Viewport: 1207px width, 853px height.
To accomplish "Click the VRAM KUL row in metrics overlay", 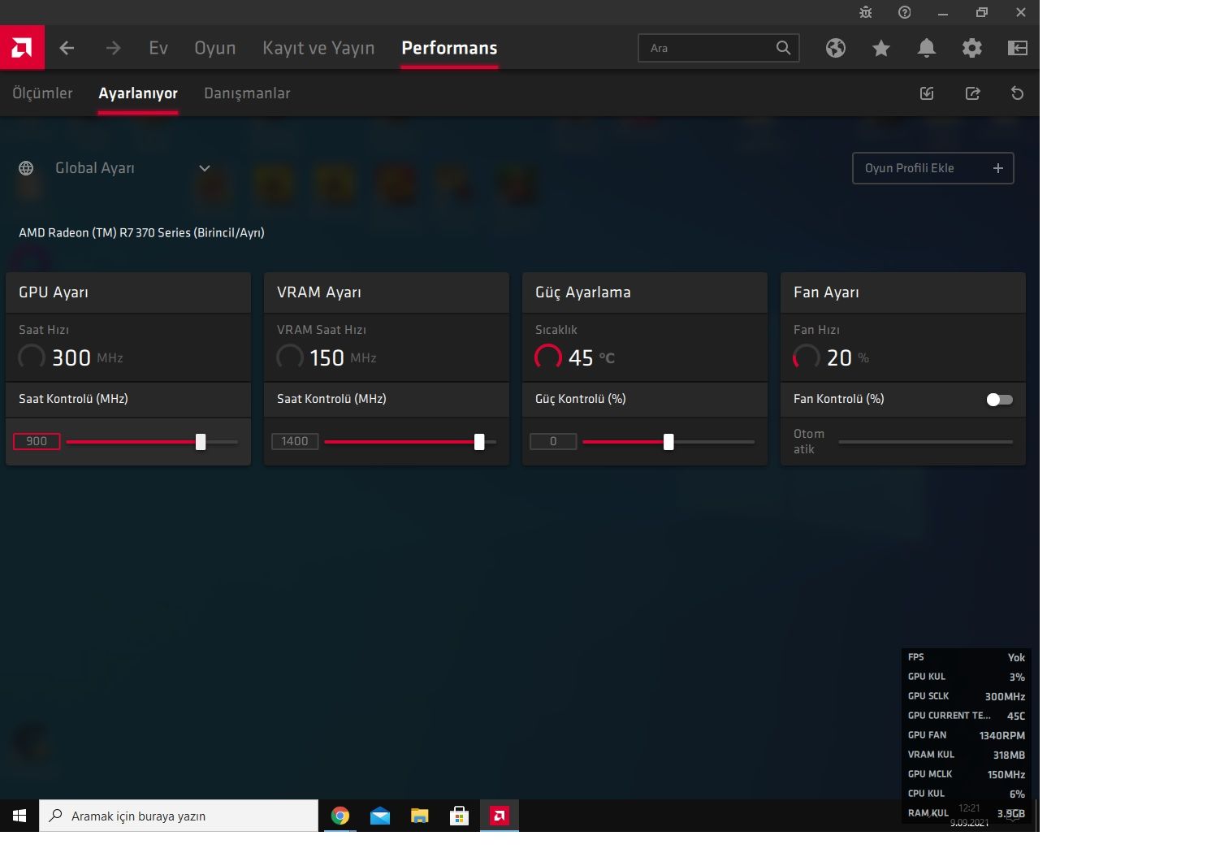I will coord(967,755).
